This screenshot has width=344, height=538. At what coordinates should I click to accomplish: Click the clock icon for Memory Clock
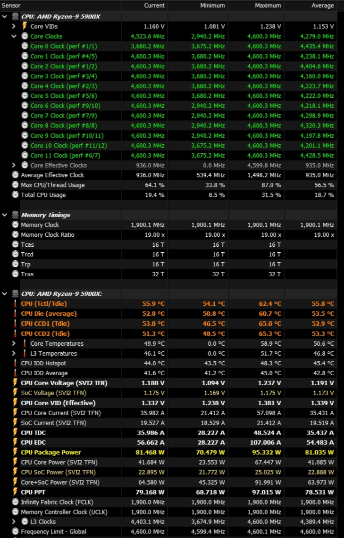tap(15, 225)
